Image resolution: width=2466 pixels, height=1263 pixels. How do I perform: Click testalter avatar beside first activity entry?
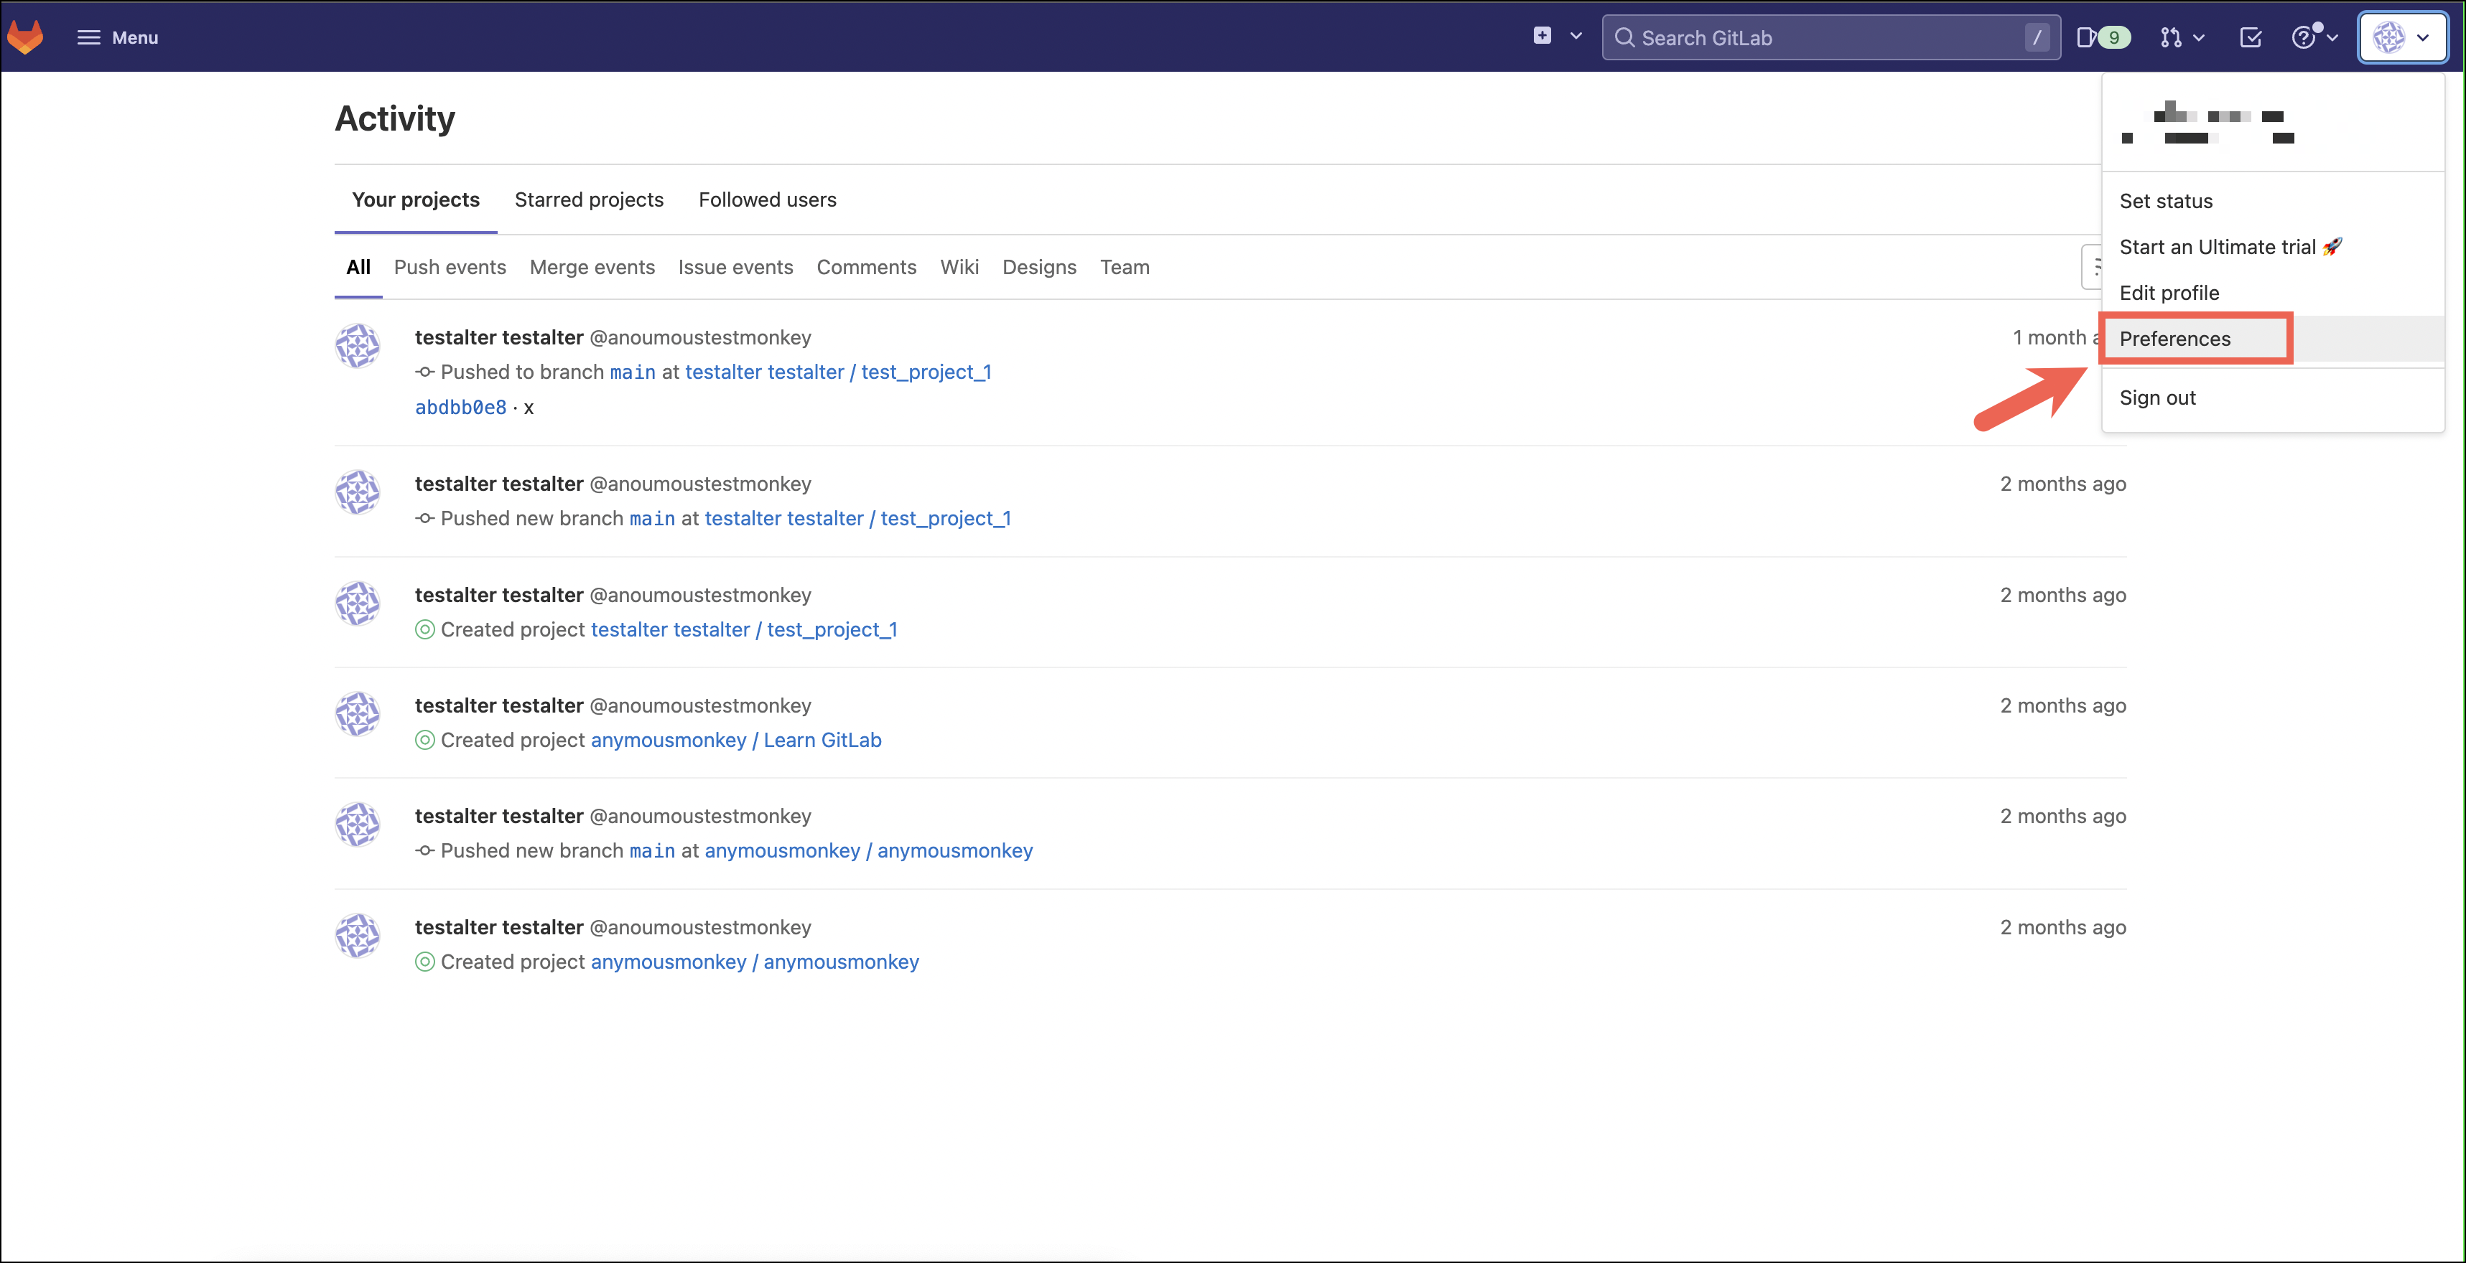(x=357, y=345)
